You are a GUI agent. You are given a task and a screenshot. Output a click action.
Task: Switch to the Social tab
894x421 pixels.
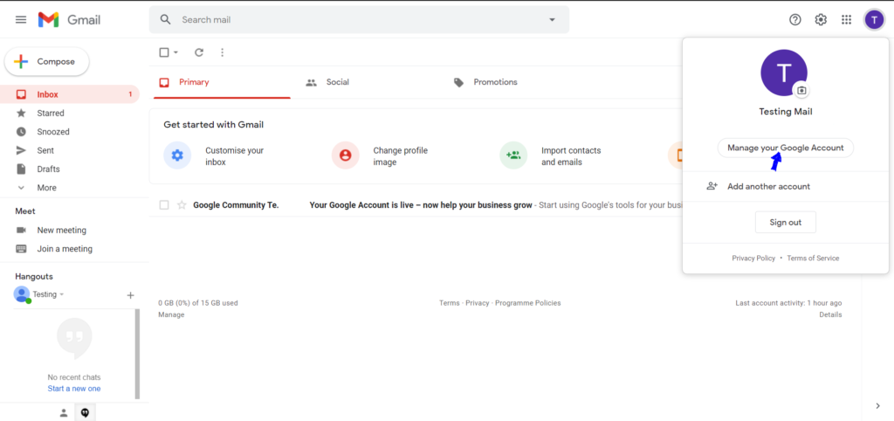coord(337,82)
